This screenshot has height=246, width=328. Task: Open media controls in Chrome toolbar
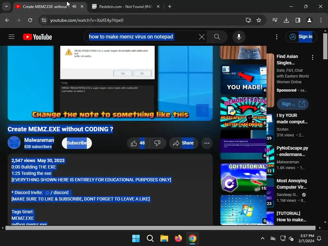pyautogui.click(x=275, y=20)
